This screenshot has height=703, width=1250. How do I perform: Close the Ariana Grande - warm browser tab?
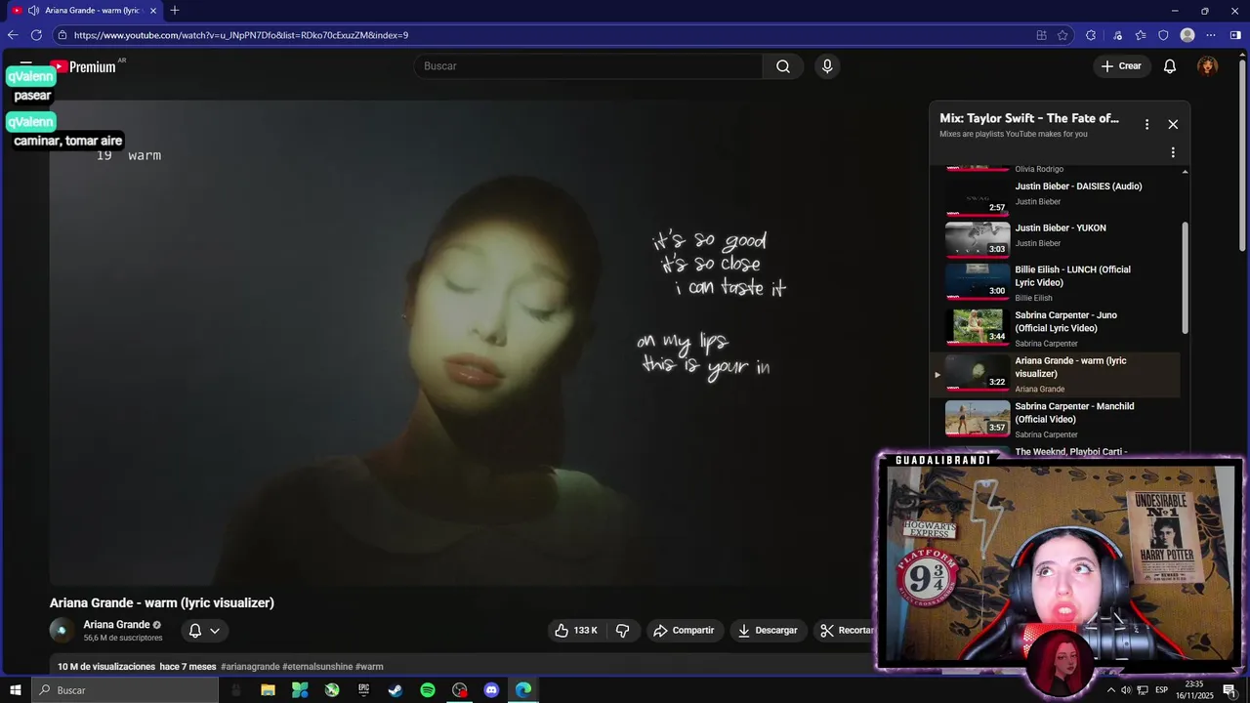[x=153, y=11]
